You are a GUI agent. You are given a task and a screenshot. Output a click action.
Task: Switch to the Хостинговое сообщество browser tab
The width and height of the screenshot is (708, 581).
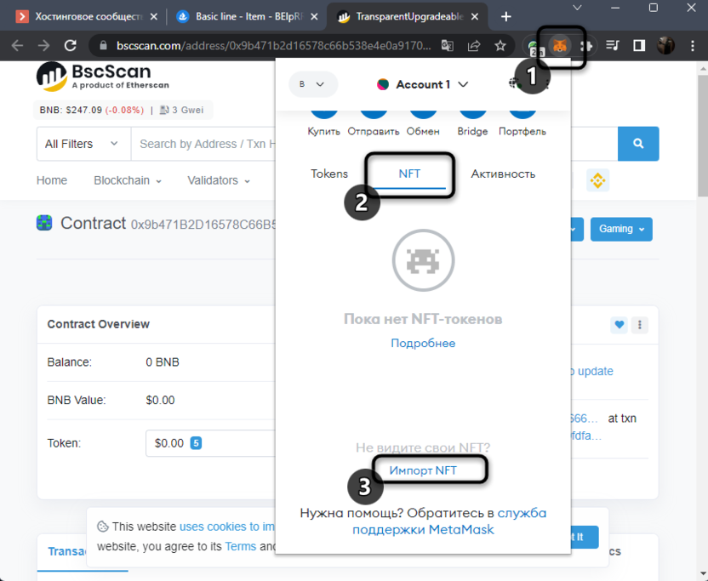coord(87,17)
